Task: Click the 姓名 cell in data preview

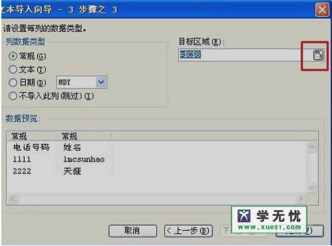Action: [72, 147]
